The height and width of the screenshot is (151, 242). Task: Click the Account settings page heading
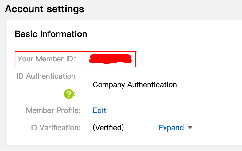[45, 9]
